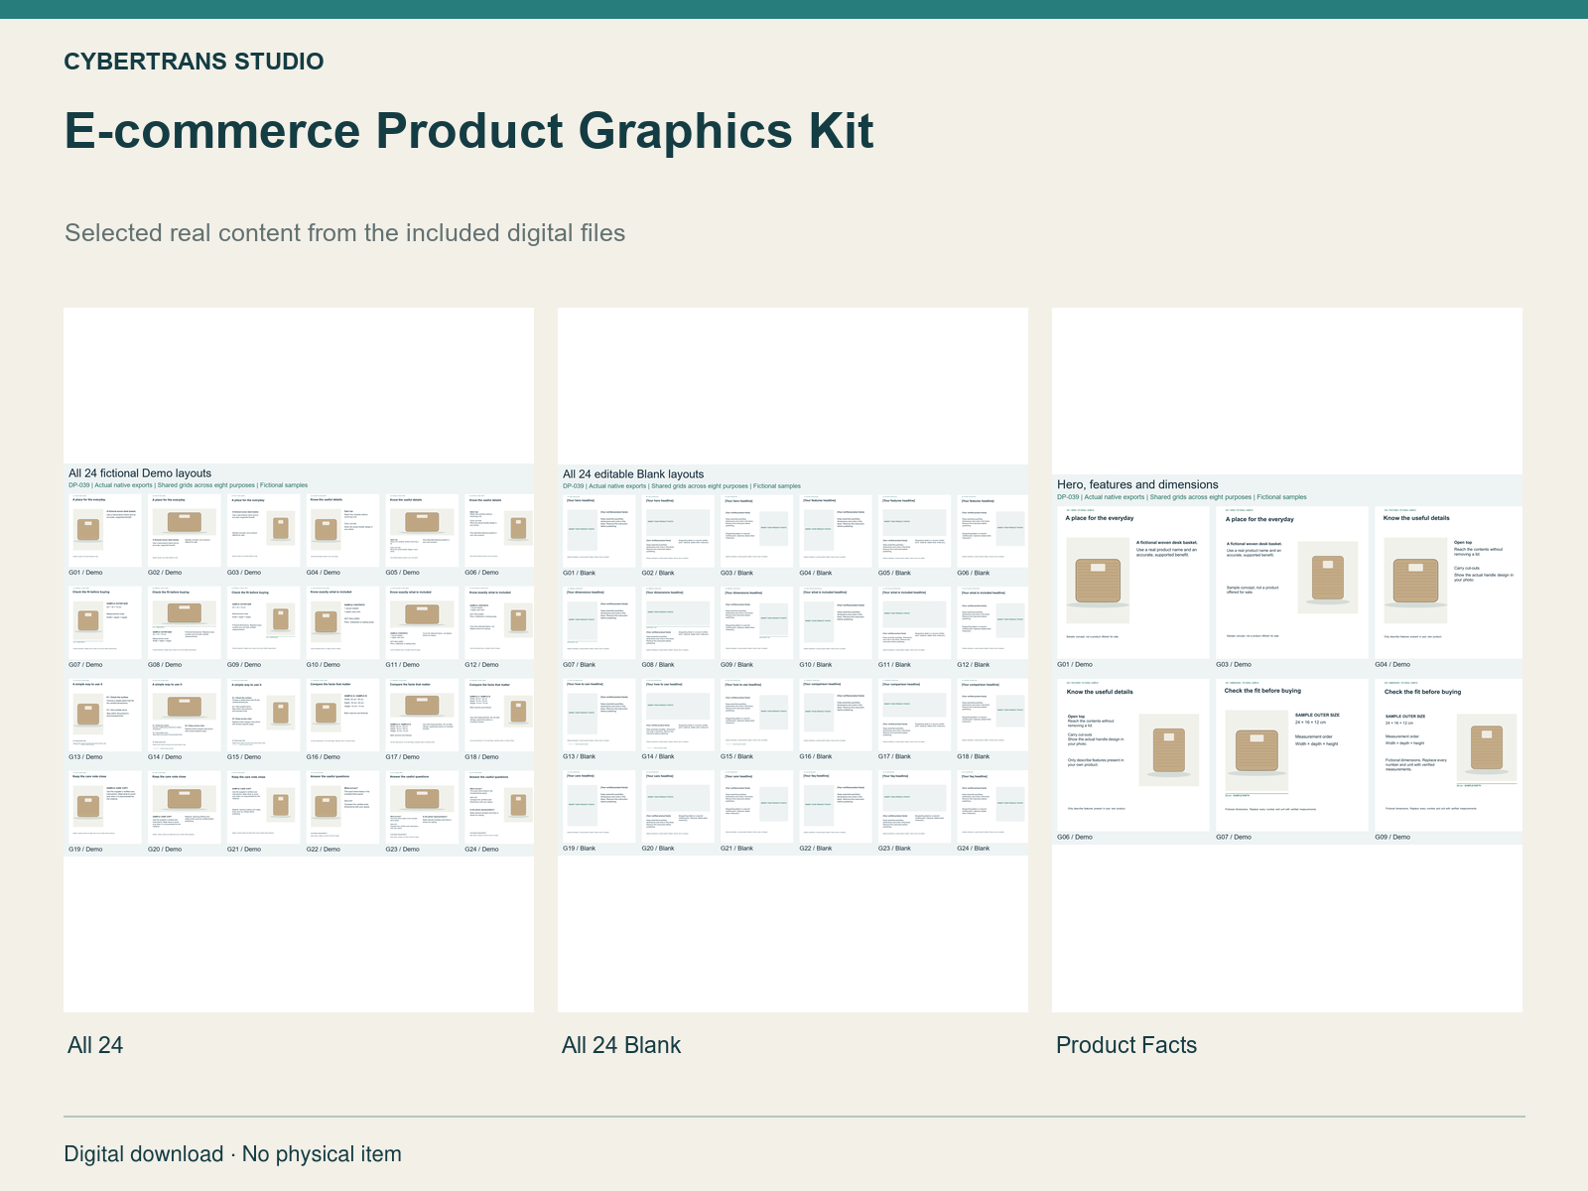
Task: Open G09 / Demo slide in Product Facts sheet
Action: coord(1449,755)
